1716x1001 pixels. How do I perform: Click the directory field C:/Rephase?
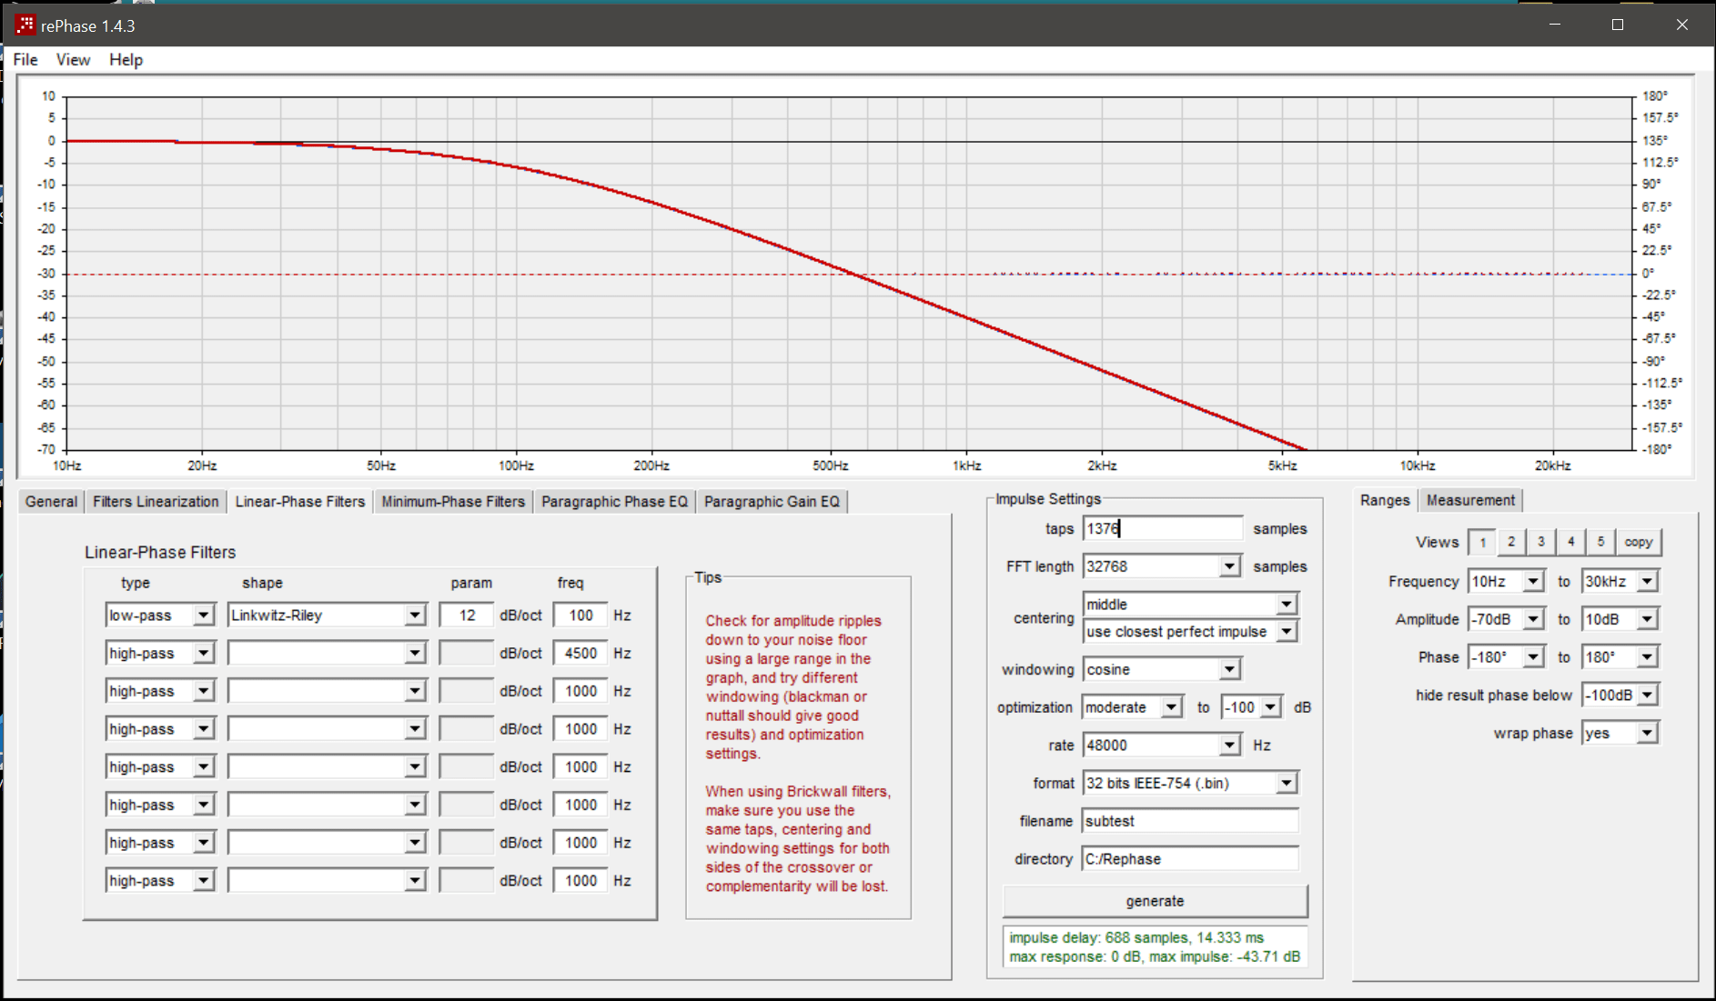click(1189, 859)
